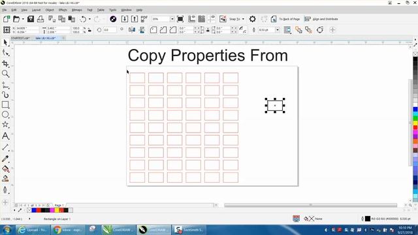Viewport: 418px width, 235px height.
Task: Pick the magenta swatch in document palette
Action: 52,210
